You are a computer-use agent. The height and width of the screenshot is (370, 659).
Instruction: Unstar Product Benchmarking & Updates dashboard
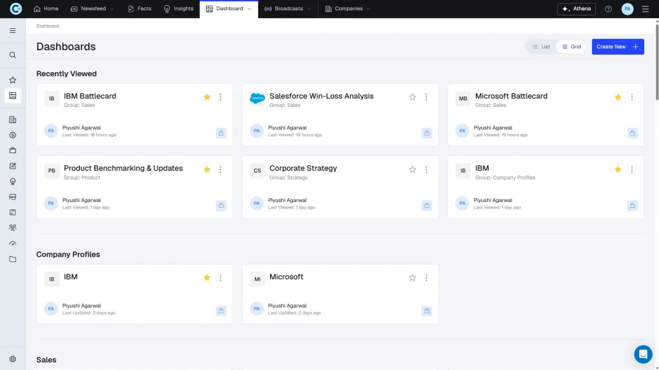coord(207,169)
